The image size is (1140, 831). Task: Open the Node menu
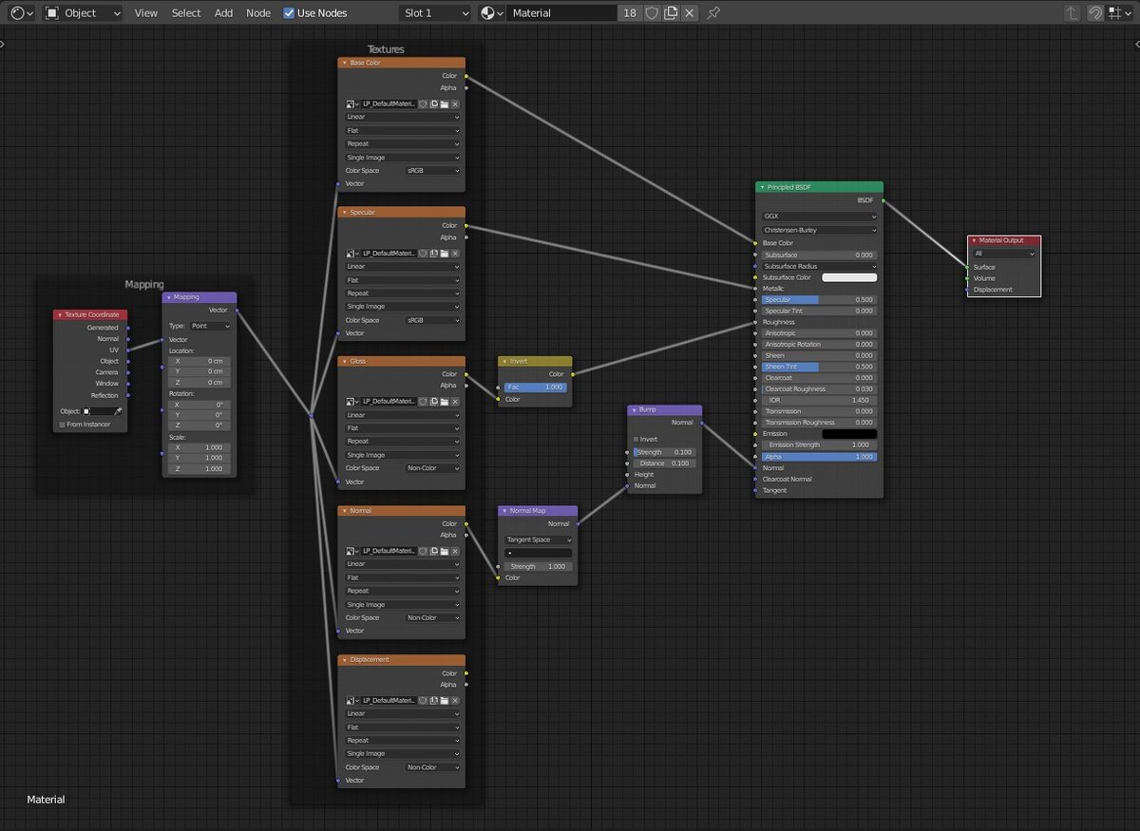coord(258,13)
